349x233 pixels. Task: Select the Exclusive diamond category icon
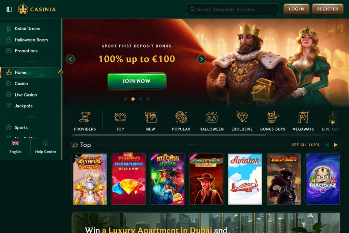(x=242, y=117)
